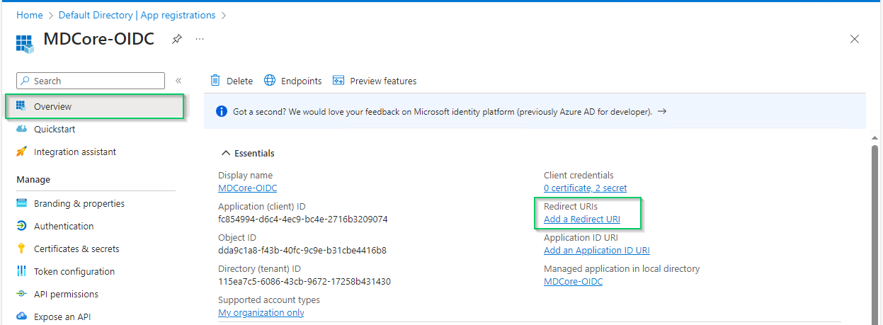Collapse the sidebar with double chevron
This screenshot has width=883, height=325.
coord(178,81)
